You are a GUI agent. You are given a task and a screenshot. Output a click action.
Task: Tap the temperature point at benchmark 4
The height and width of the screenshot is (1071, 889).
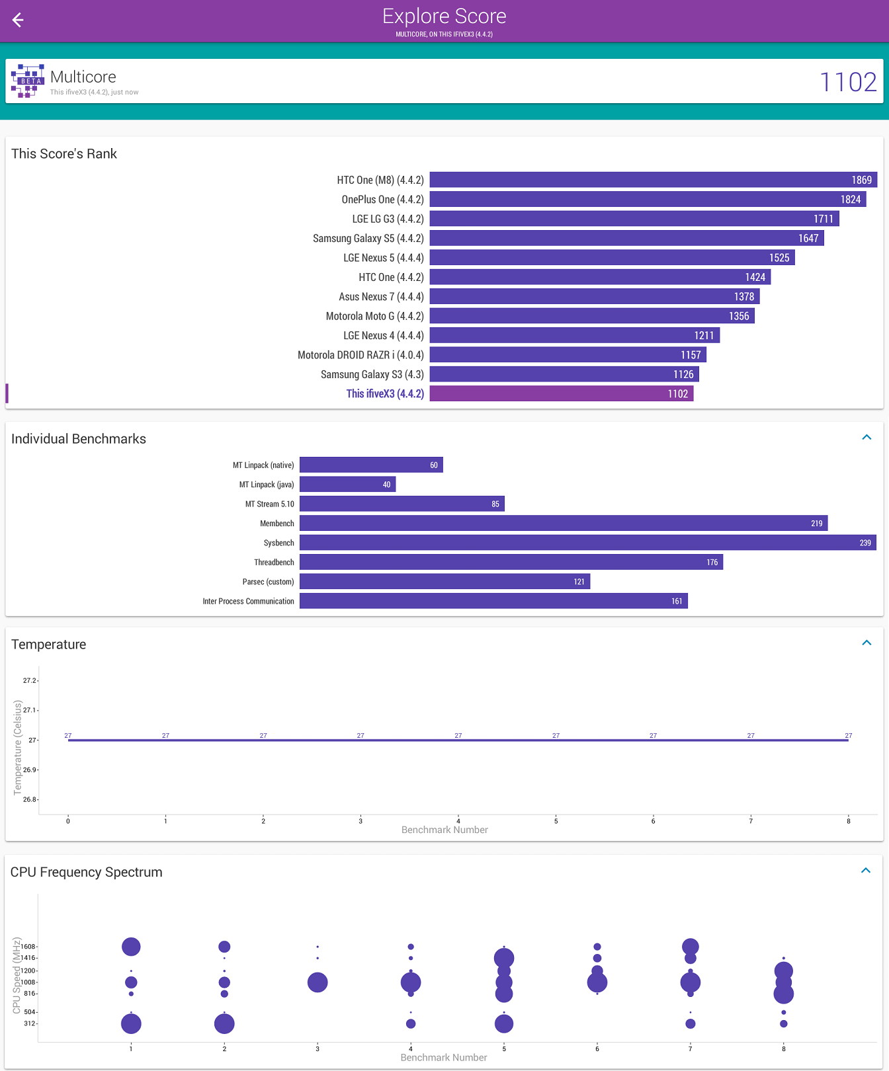(458, 740)
